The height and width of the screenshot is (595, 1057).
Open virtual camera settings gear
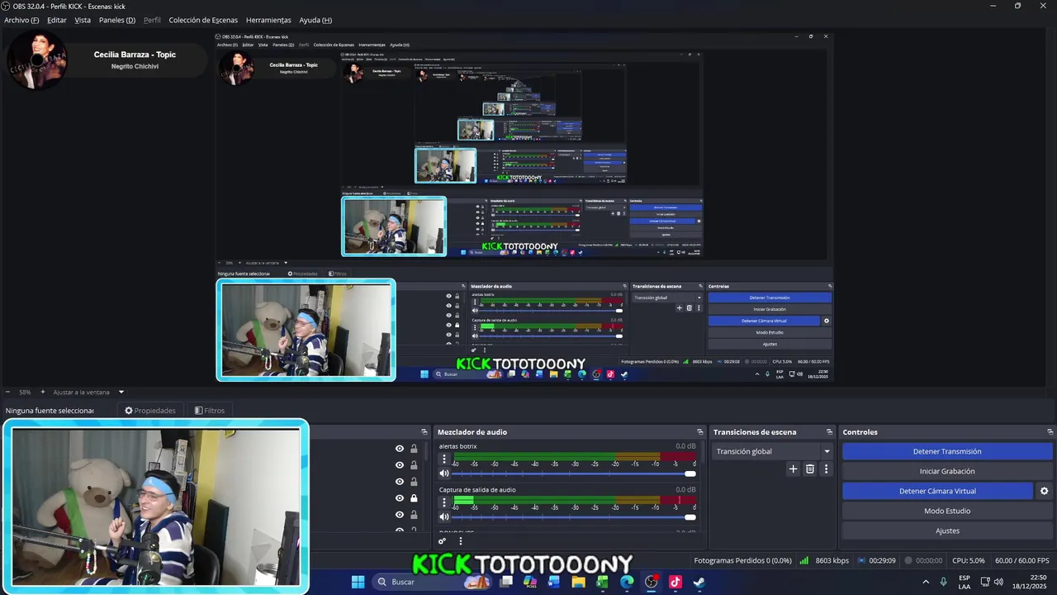pos(1044,491)
